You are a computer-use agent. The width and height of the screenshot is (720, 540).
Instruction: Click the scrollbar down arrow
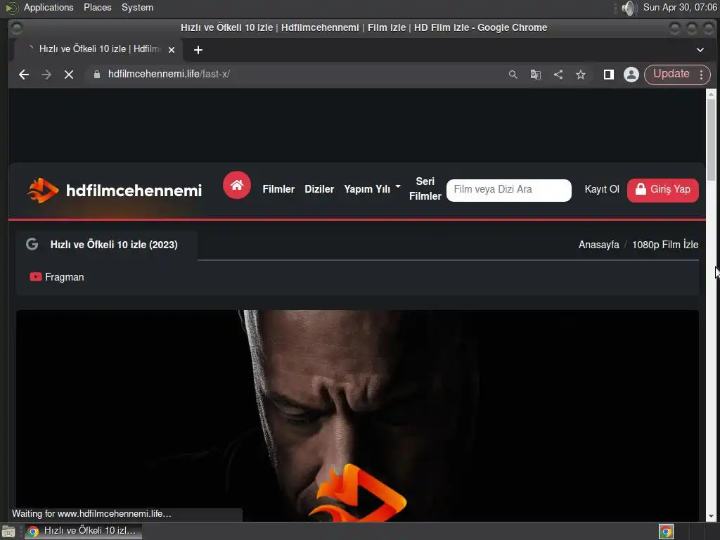pos(711,517)
